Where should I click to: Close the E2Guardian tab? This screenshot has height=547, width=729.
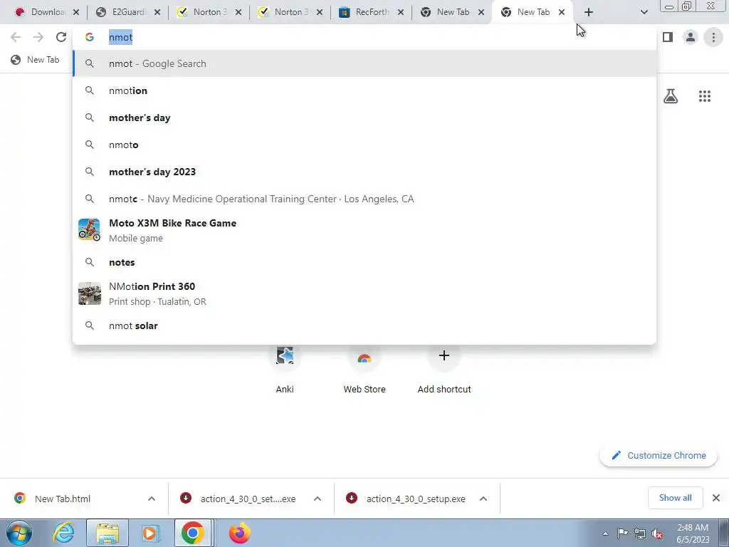tap(157, 13)
